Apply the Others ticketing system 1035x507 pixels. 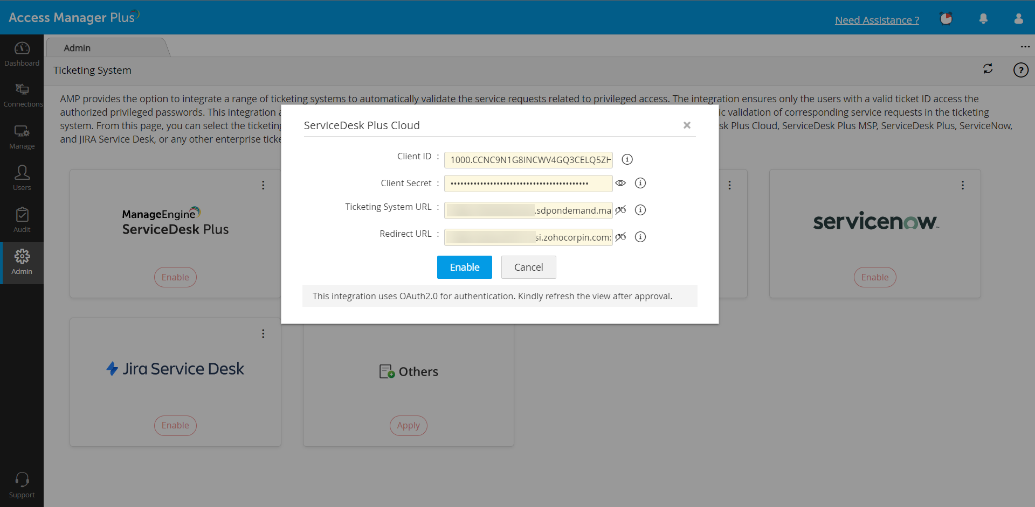408,425
